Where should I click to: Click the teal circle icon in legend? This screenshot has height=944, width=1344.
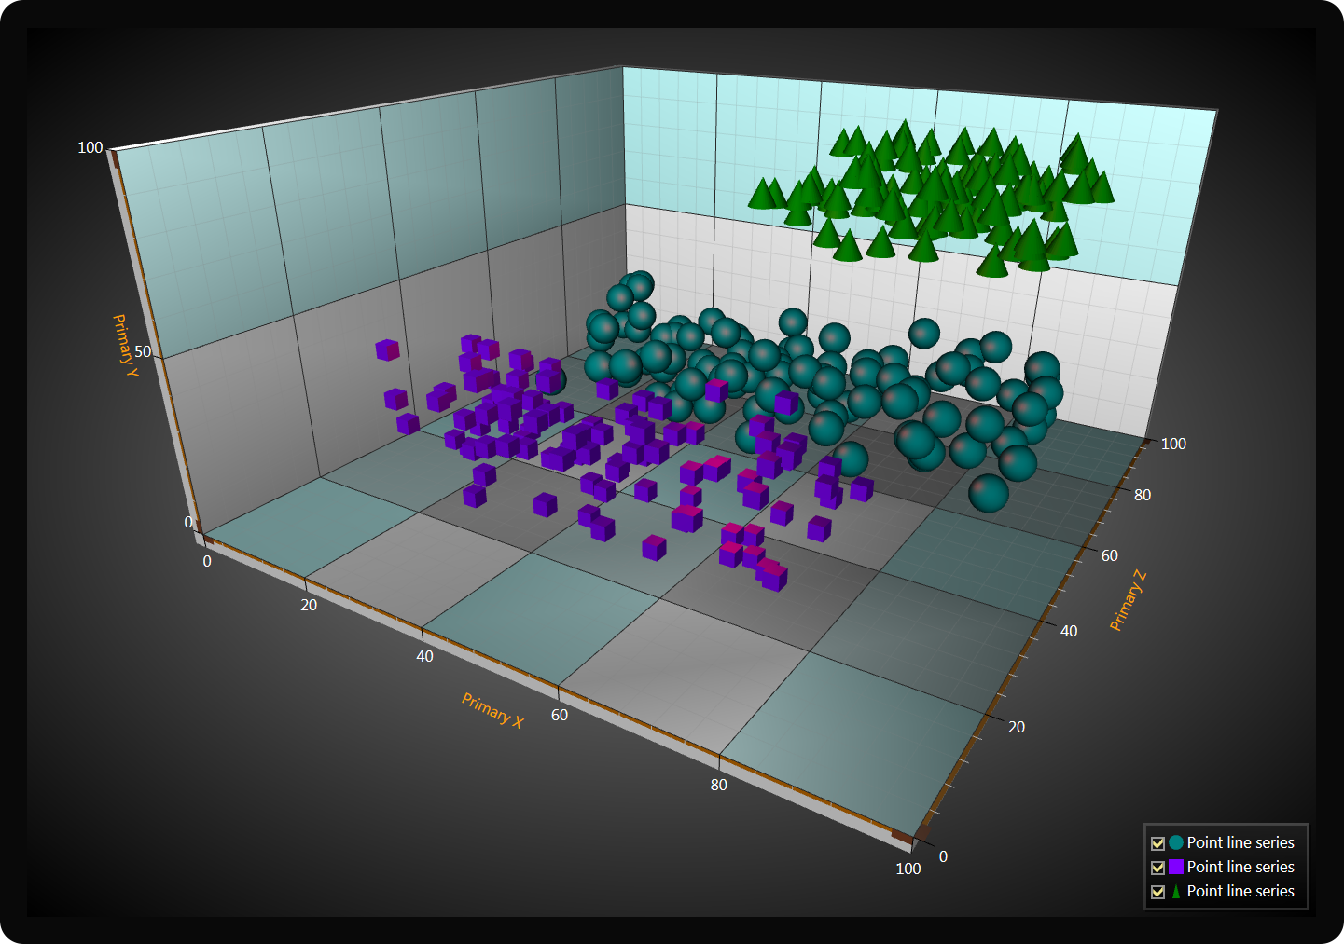click(1176, 842)
